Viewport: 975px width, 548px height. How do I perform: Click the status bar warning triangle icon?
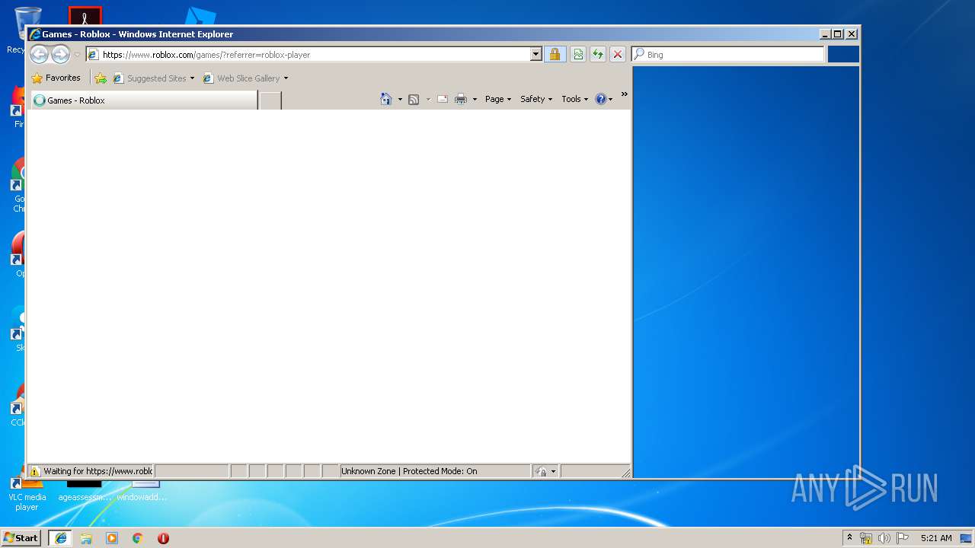tap(34, 471)
